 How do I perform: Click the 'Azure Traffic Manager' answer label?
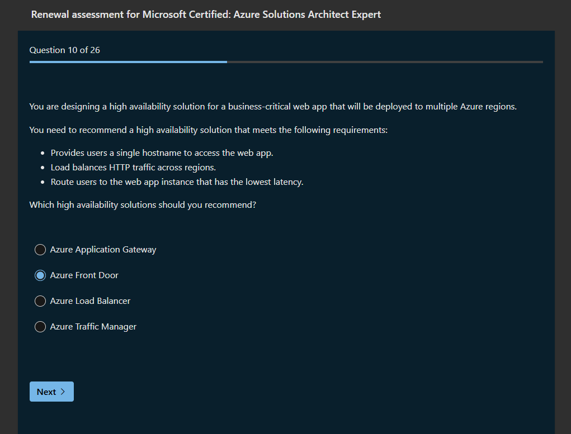93,327
